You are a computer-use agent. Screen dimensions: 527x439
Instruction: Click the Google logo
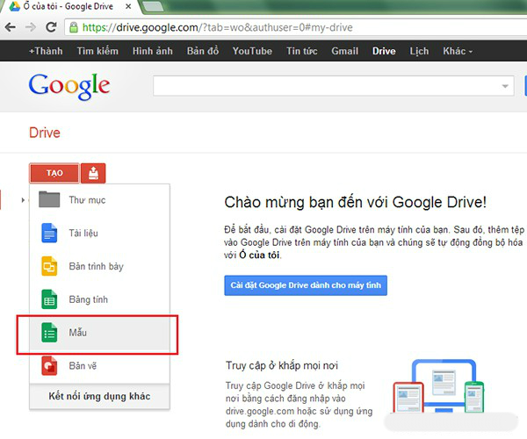pyautogui.click(x=69, y=86)
